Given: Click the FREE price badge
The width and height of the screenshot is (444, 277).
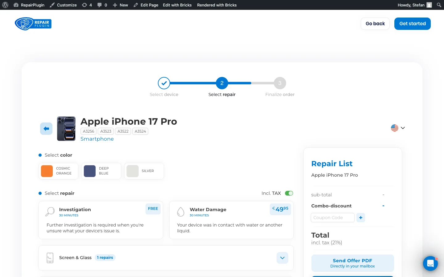Looking at the screenshot, I should (x=153, y=209).
